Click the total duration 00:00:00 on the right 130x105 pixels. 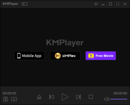(120, 93)
